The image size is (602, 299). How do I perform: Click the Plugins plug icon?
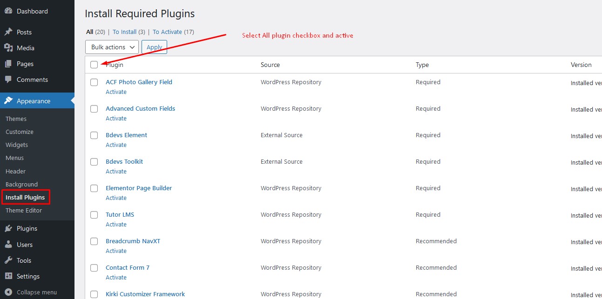8,228
